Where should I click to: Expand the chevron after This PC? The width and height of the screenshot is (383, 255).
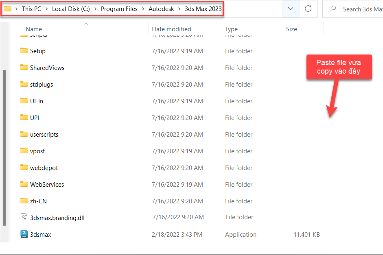pyautogui.click(x=47, y=9)
